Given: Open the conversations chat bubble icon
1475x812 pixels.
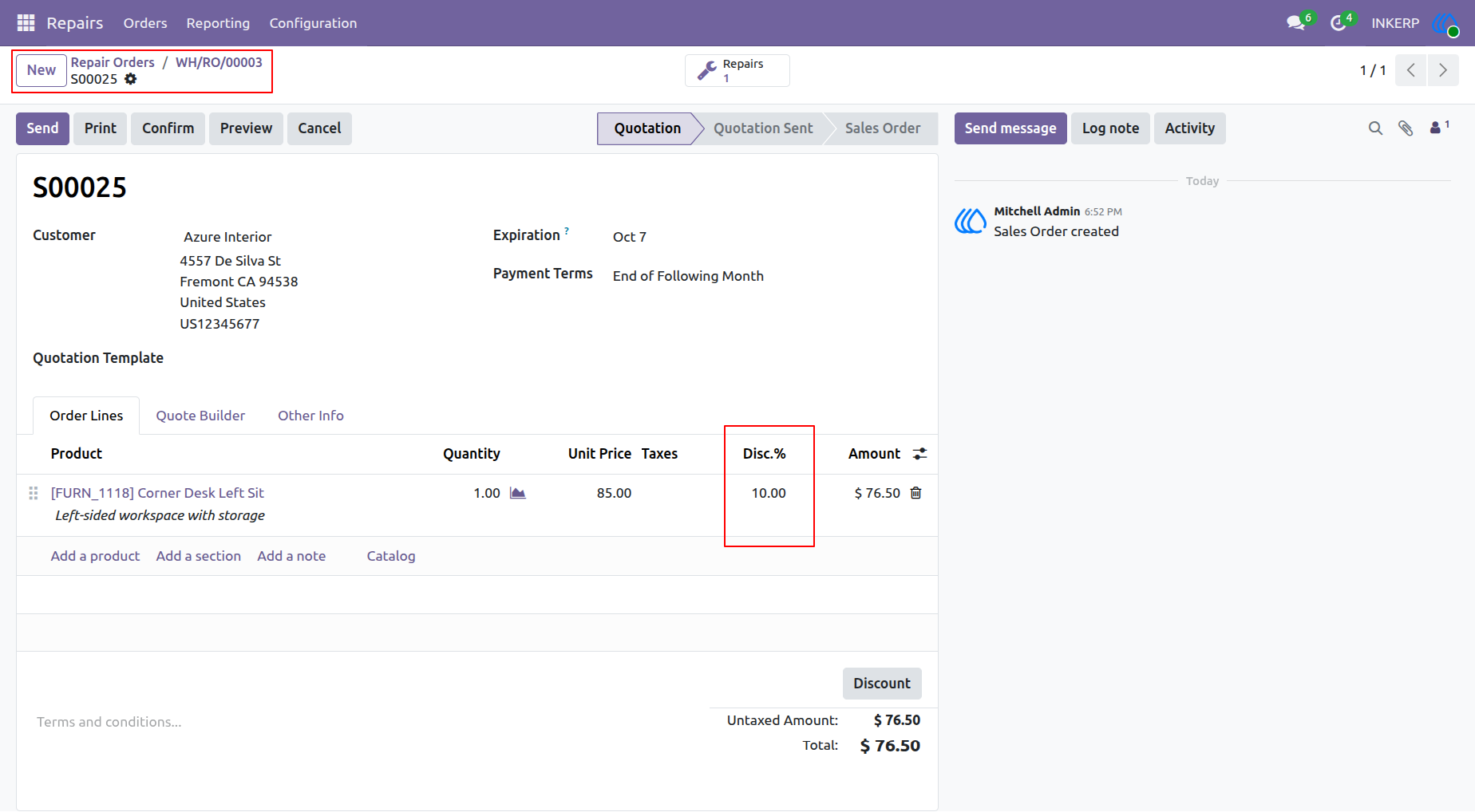Looking at the screenshot, I should 1296,23.
